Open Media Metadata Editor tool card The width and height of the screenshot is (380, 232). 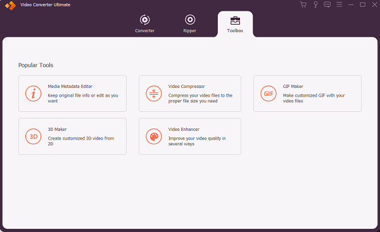coord(72,94)
